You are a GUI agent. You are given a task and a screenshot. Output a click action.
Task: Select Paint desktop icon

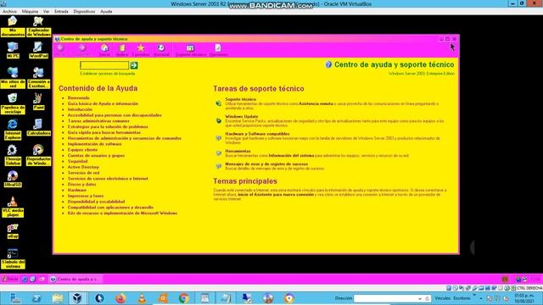pos(38,102)
